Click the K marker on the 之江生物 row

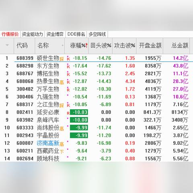(x=68, y=105)
